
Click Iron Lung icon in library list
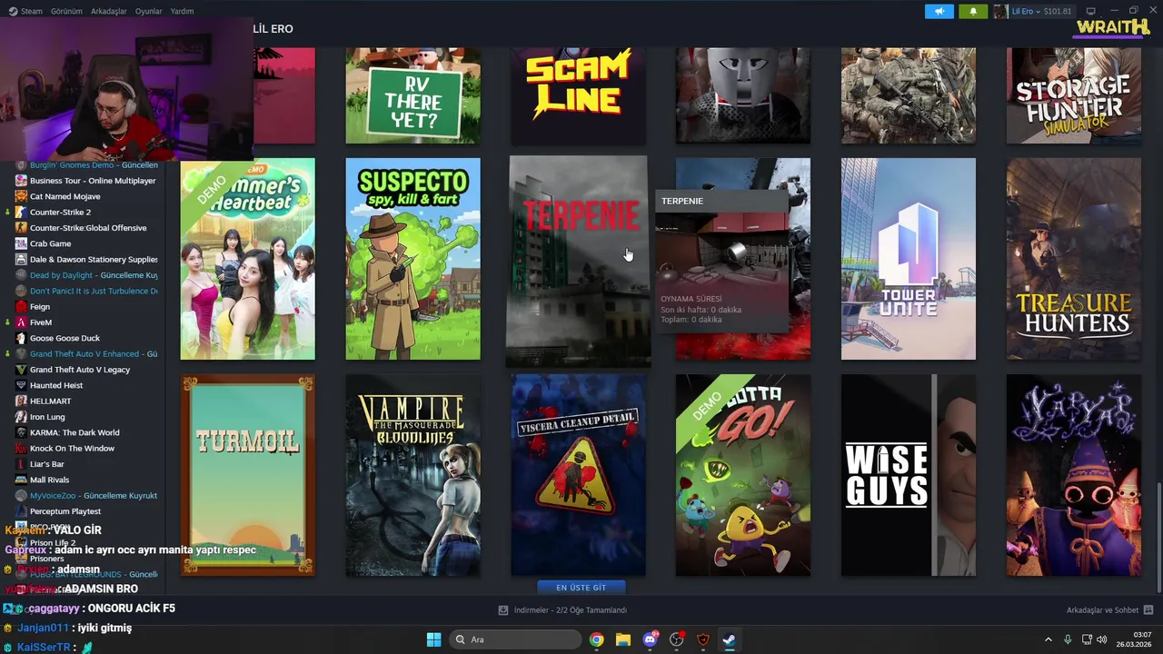(21, 417)
